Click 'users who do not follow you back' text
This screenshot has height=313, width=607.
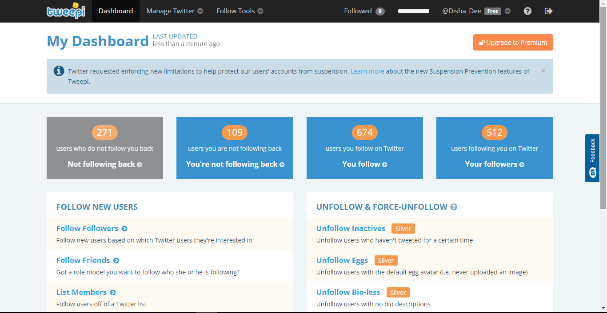tap(105, 149)
